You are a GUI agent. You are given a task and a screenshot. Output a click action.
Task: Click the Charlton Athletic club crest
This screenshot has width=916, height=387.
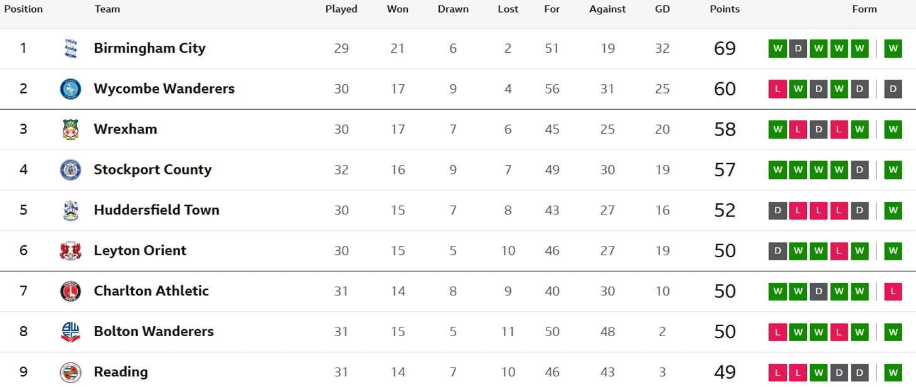(70, 291)
